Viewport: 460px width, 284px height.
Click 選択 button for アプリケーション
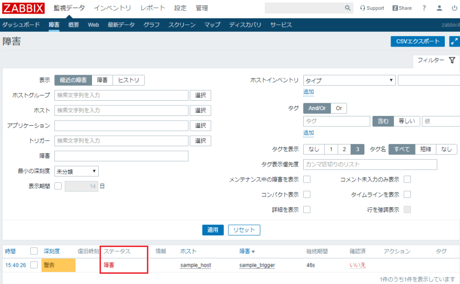200,126
